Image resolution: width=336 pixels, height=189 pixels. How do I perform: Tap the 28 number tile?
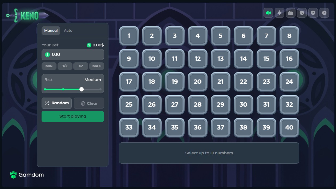[198, 105]
